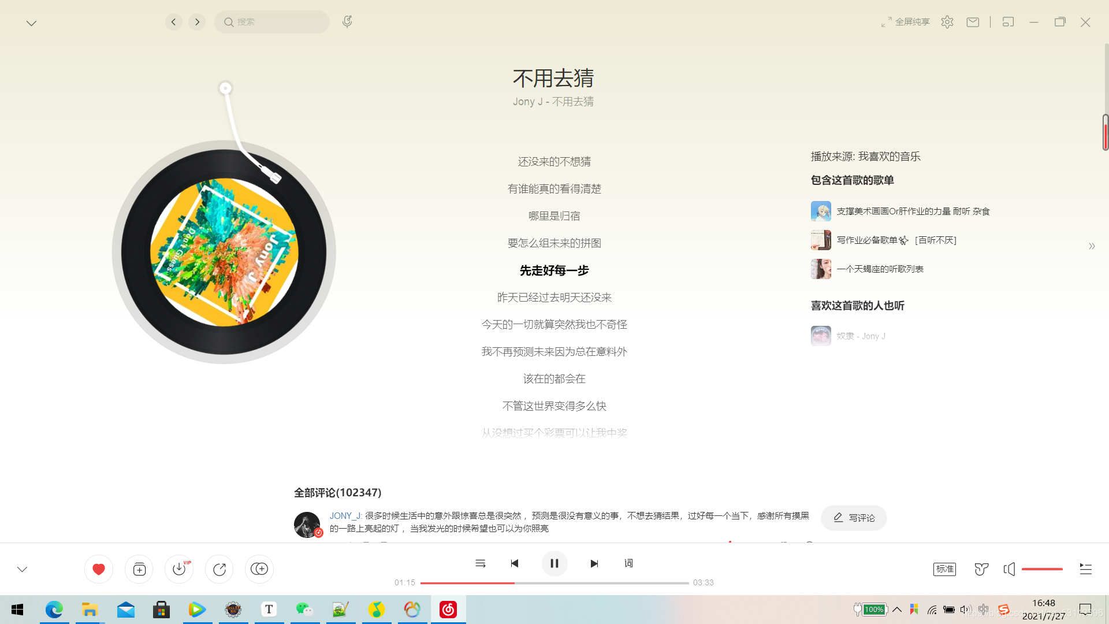Click the voice song recognition microphone icon

[347, 22]
